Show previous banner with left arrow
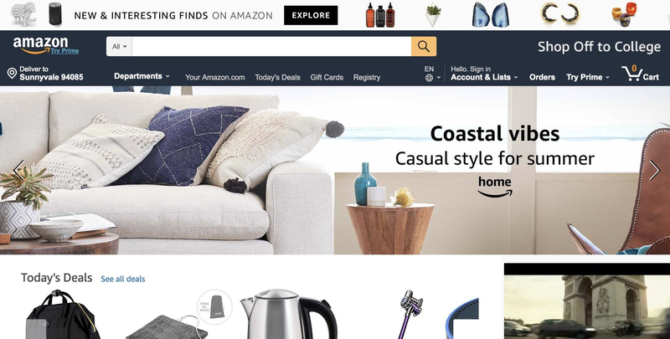The image size is (670, 339). (18, 171)
